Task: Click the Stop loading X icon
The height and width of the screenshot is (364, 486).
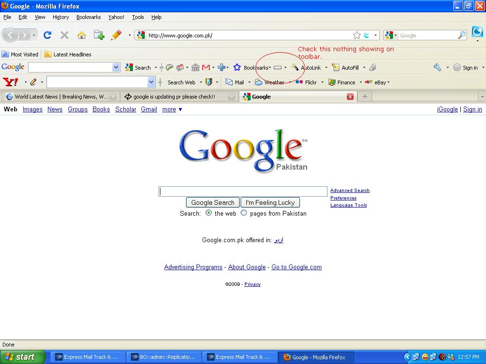Action: [65, 35]
